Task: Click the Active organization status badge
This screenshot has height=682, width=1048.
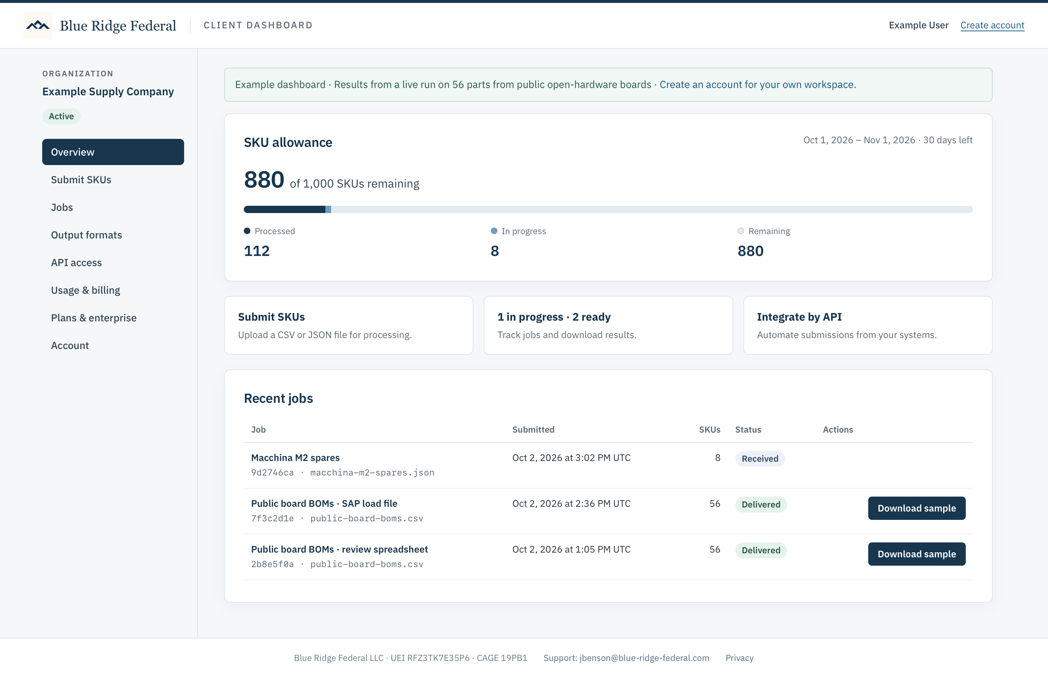Action: pyautogui.click(x=61, y=116)
